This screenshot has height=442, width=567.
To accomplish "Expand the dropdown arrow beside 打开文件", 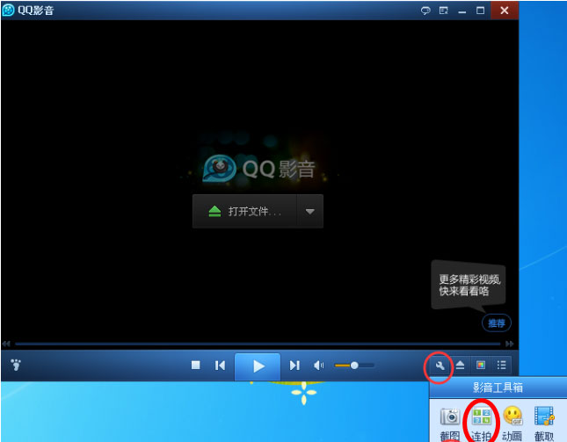I will coord(310,212).
